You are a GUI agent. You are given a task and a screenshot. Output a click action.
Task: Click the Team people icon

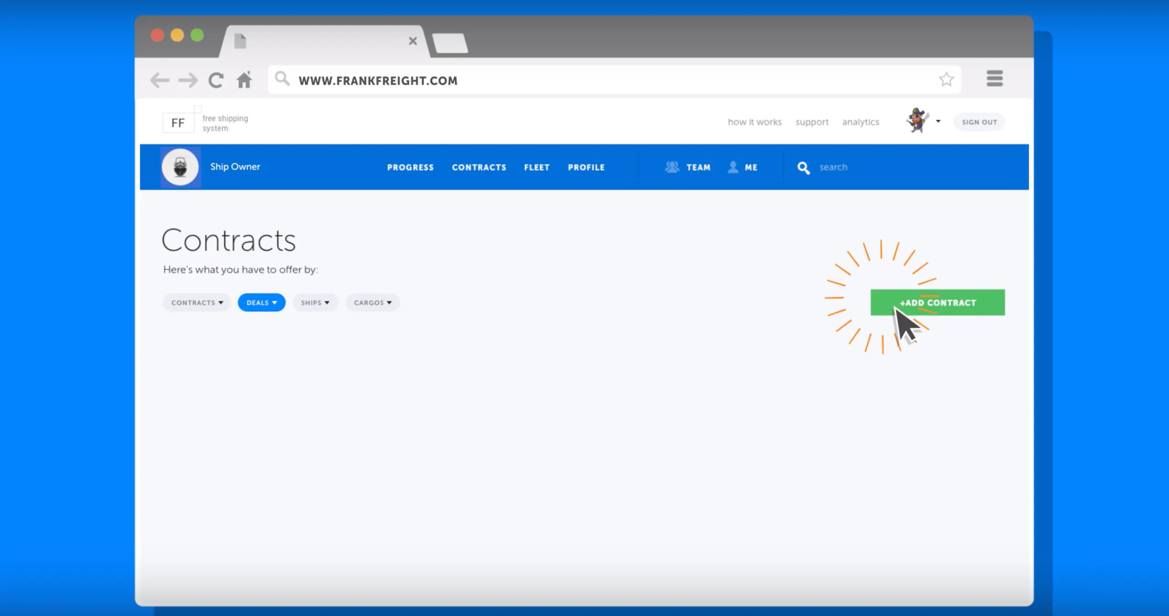(x=672, y=167)
